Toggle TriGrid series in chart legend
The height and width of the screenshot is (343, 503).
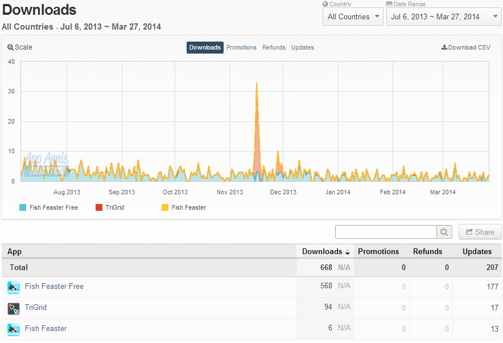point(110,207)
